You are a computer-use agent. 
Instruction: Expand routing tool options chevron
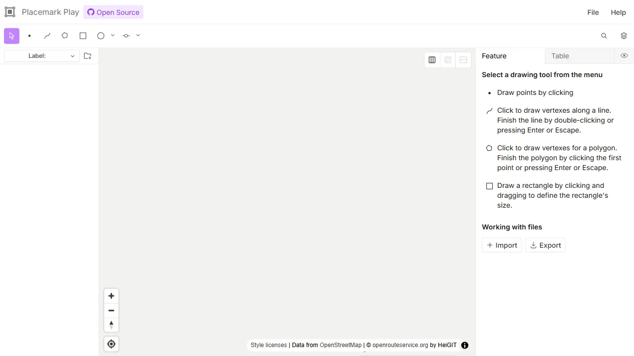pos(138,36)
